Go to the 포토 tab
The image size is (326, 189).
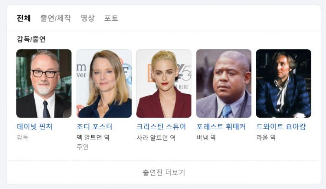[x=111, y=18]
